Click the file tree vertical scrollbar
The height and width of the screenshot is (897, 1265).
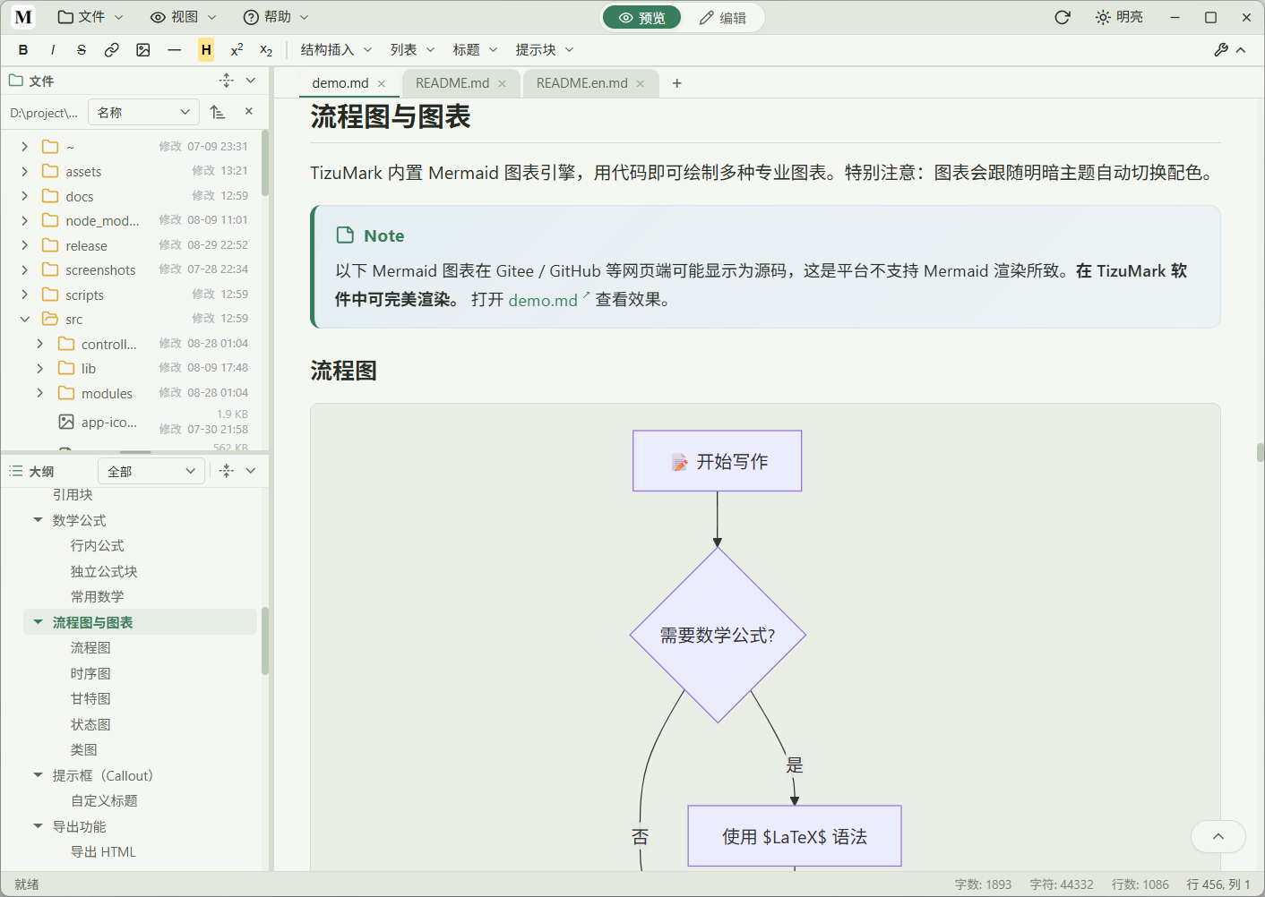pos(265,163)
